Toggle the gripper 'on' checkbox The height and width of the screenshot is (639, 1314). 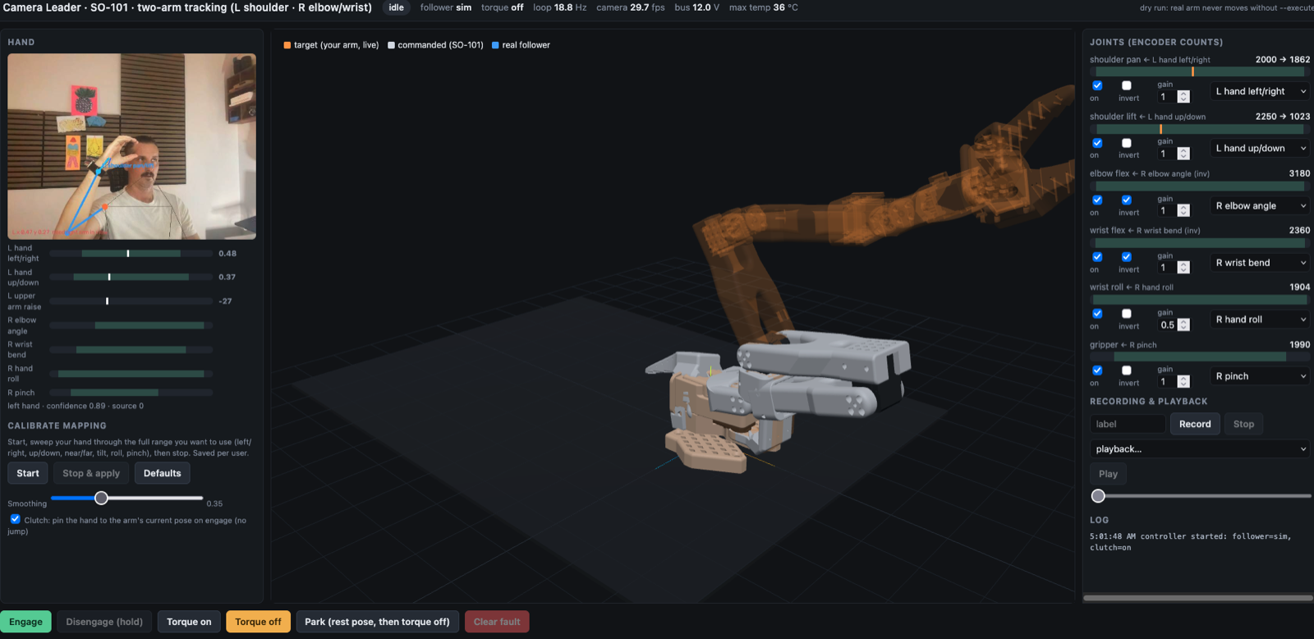1097,370
